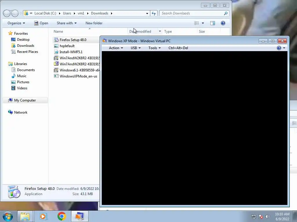
Task: Open Google Chrome from the taskbar
Action: [x=61, y=216]
